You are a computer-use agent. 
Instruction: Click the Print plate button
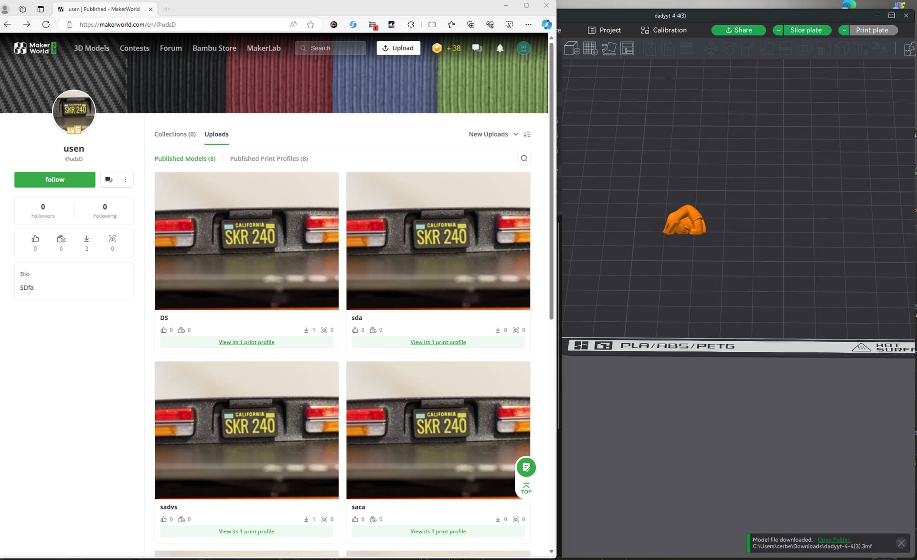point(872,30)
